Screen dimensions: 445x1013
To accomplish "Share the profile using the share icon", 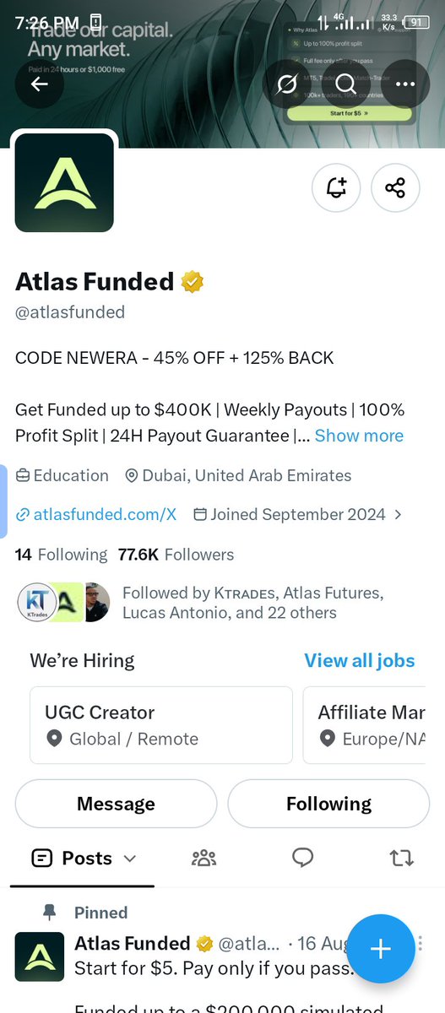I will click(395, 187).
